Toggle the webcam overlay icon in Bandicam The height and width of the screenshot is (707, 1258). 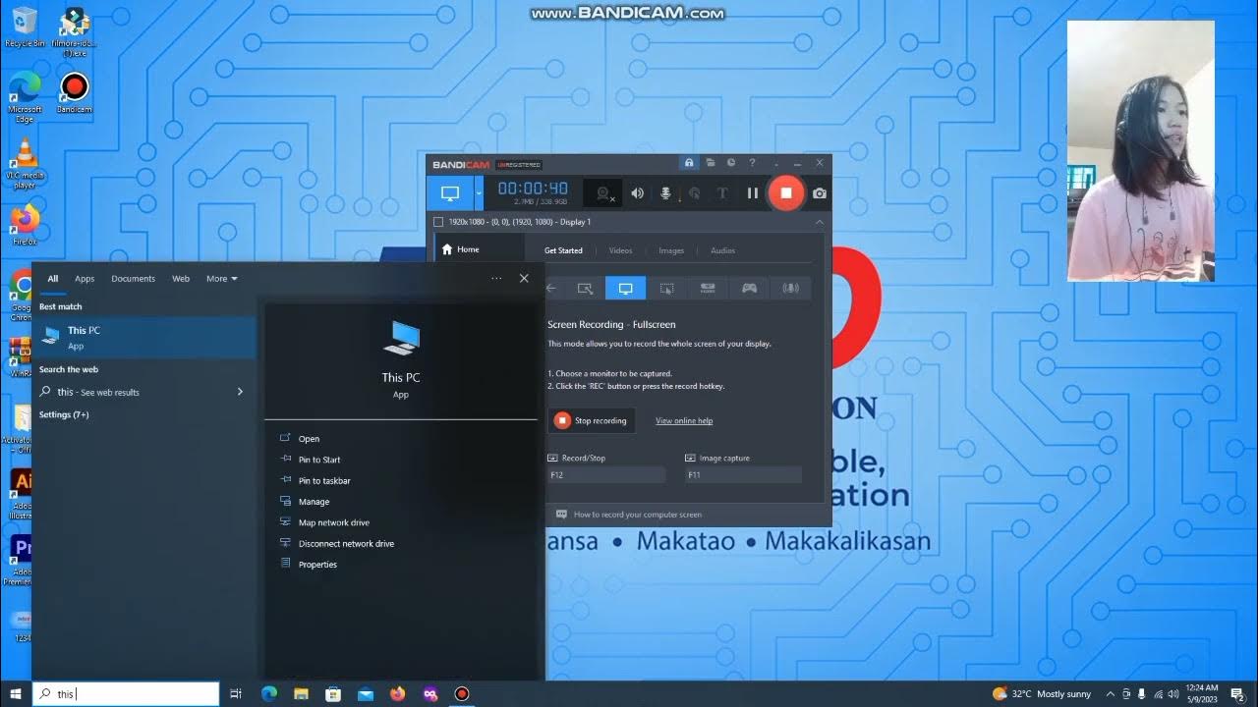pos(605,193)
